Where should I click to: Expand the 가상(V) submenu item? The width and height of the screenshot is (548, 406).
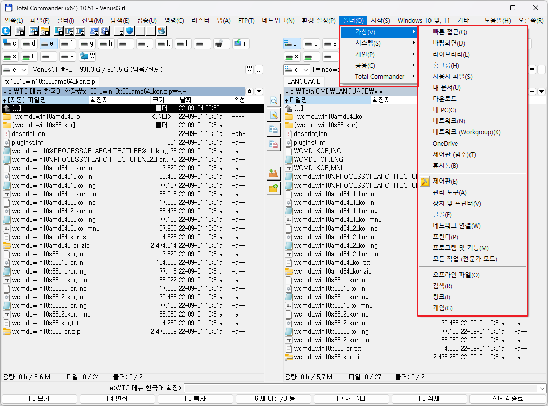pyautogui.click(x=379, y=32)
